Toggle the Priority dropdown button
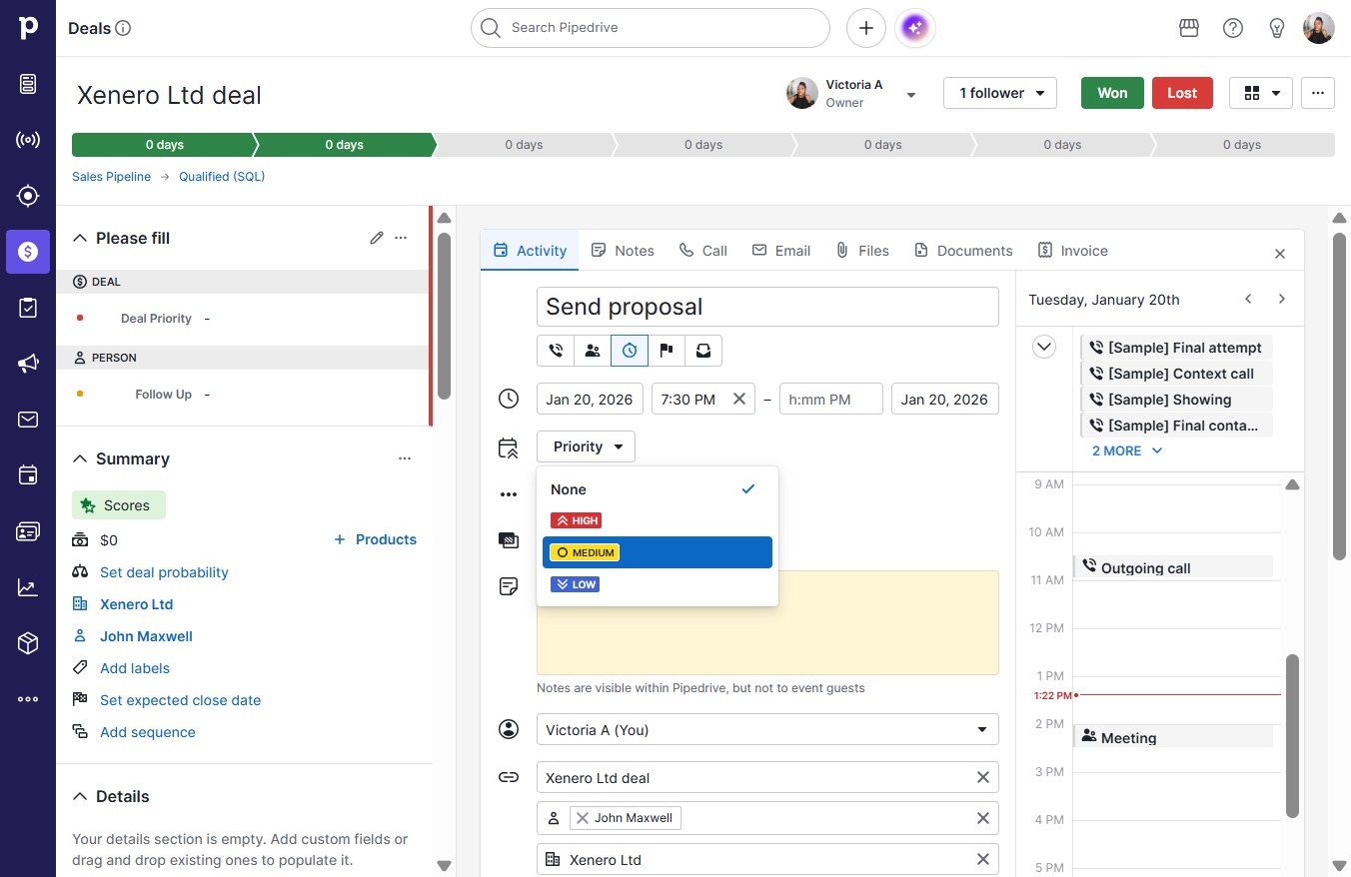The height and width of the screenshot is (877, 1351). (586, 446)
